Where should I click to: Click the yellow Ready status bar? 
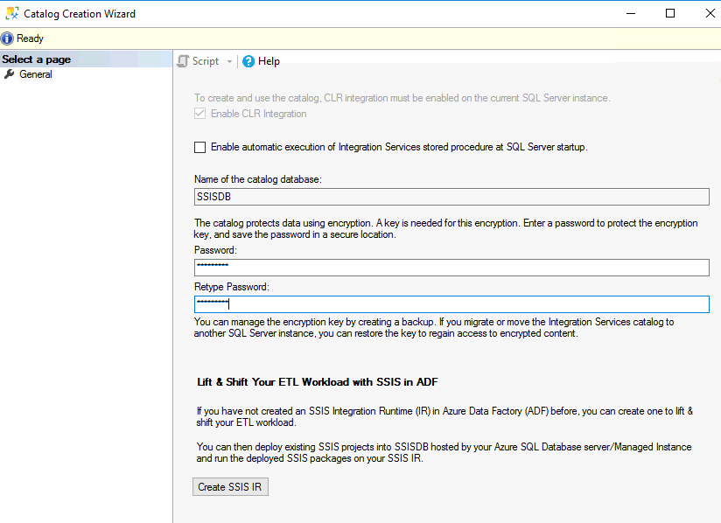click(350, 38)
